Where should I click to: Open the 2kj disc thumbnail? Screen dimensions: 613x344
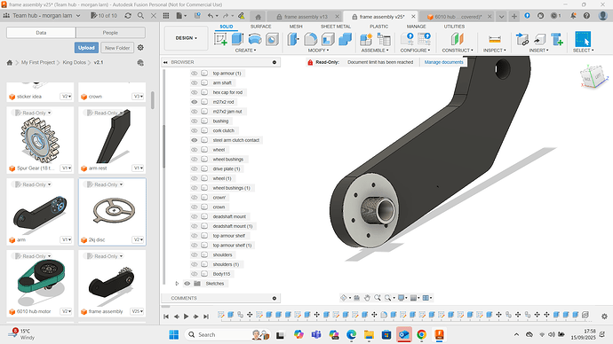(x=112, y=211)
